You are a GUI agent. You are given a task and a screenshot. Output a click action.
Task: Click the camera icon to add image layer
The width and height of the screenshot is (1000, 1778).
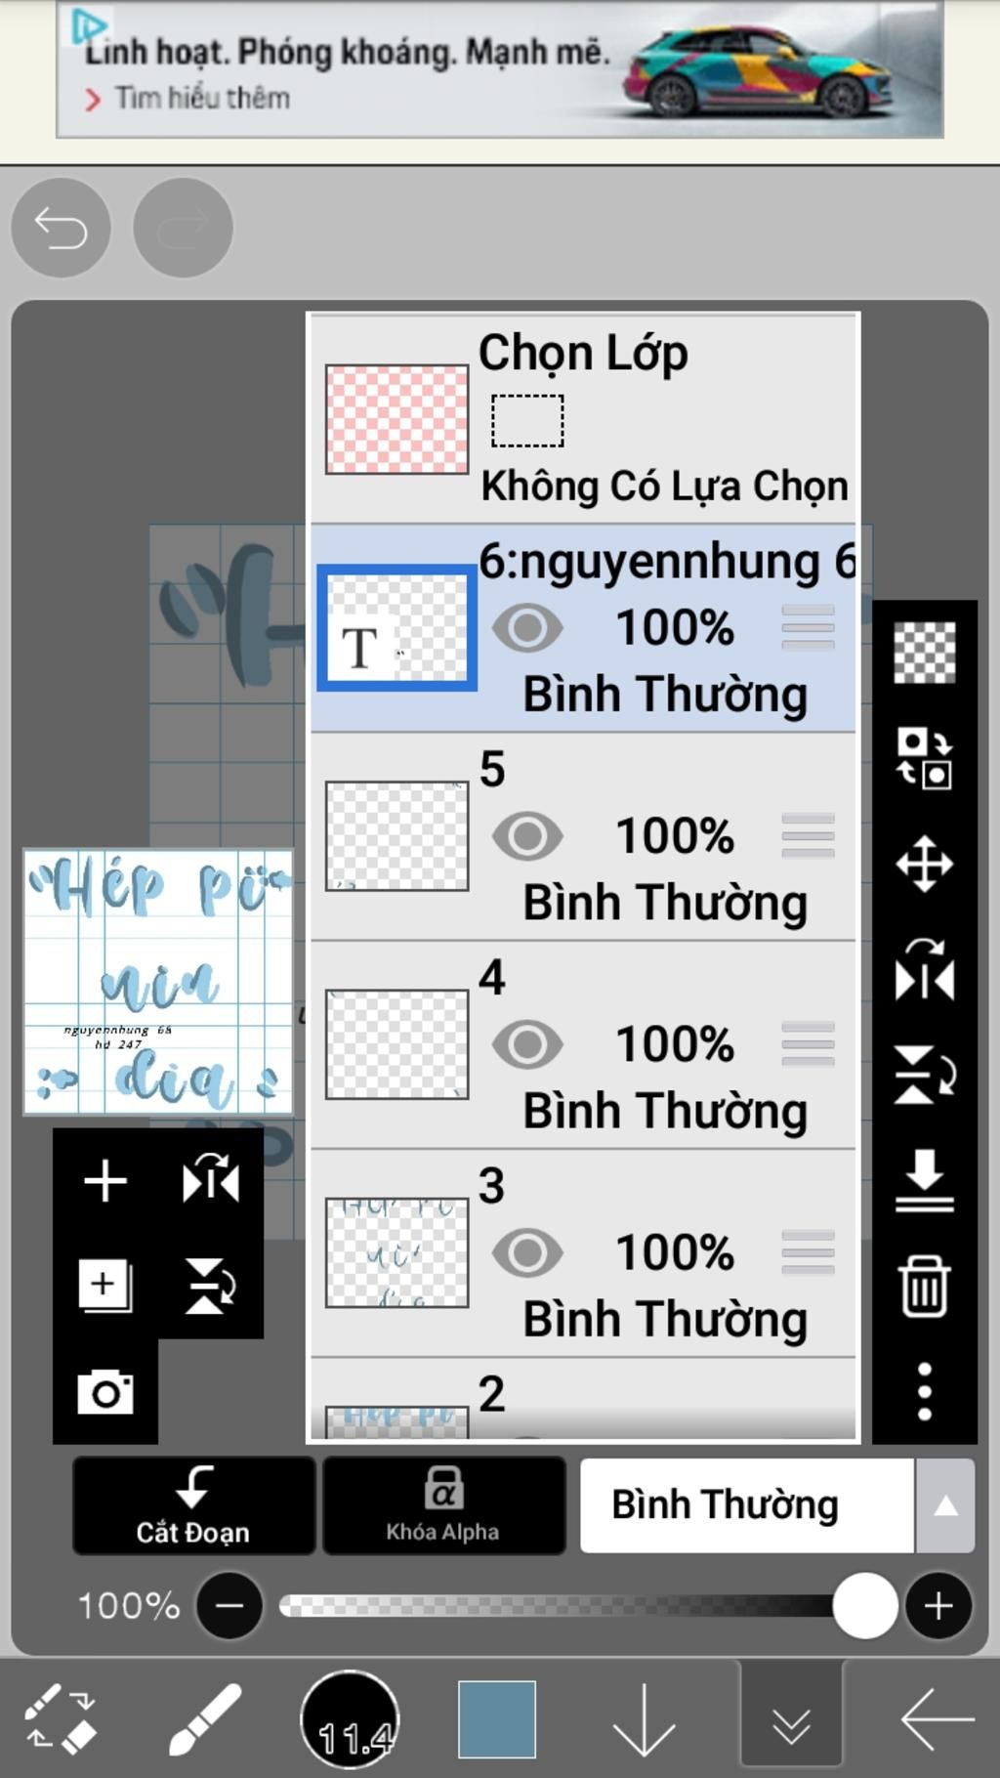pos(105,1392)
